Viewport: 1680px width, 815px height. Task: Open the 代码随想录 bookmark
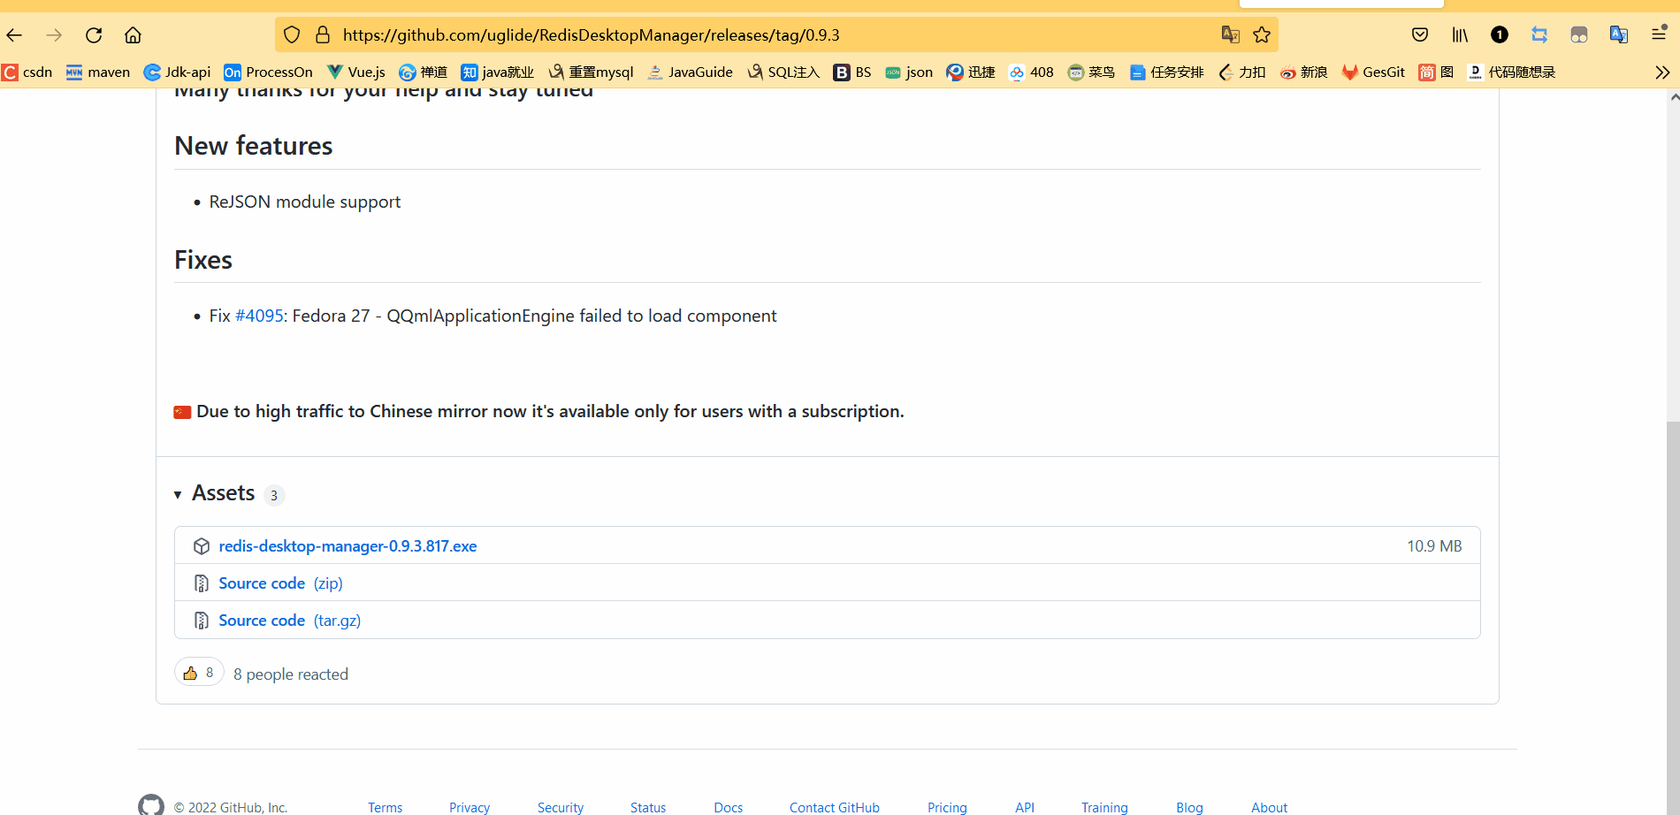tap(1511, 72)
